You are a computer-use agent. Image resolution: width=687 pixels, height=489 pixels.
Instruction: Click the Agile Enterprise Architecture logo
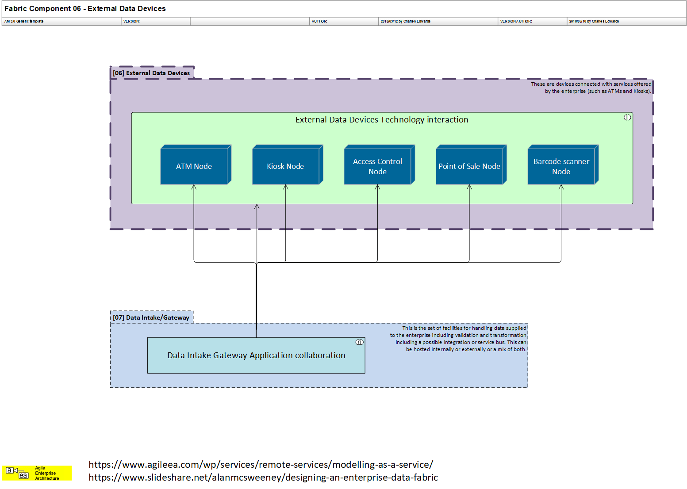pos(37,473)
